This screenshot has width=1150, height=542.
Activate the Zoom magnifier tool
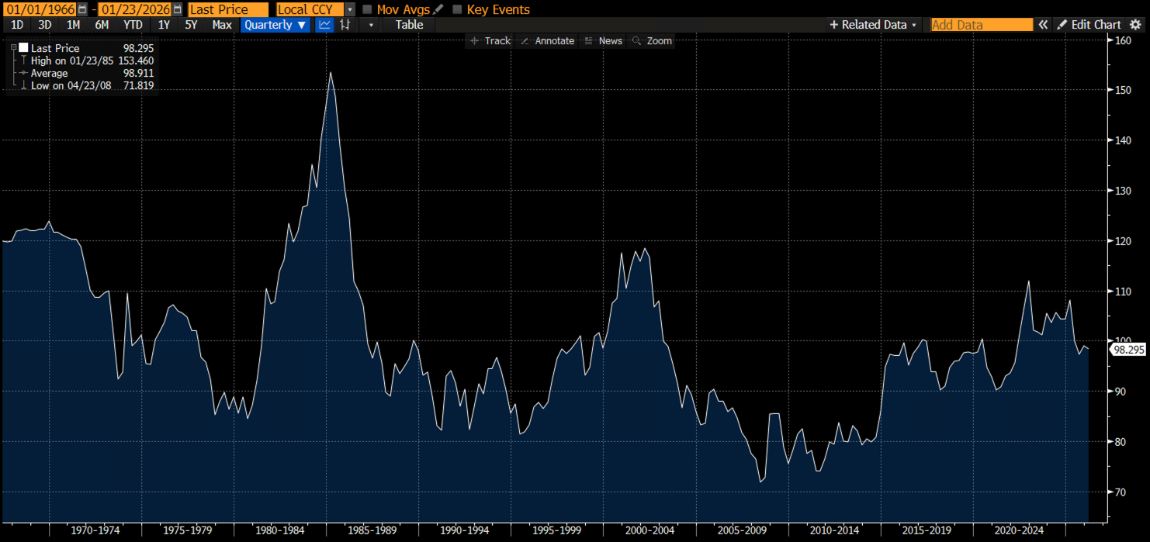(x=652, y=41)
